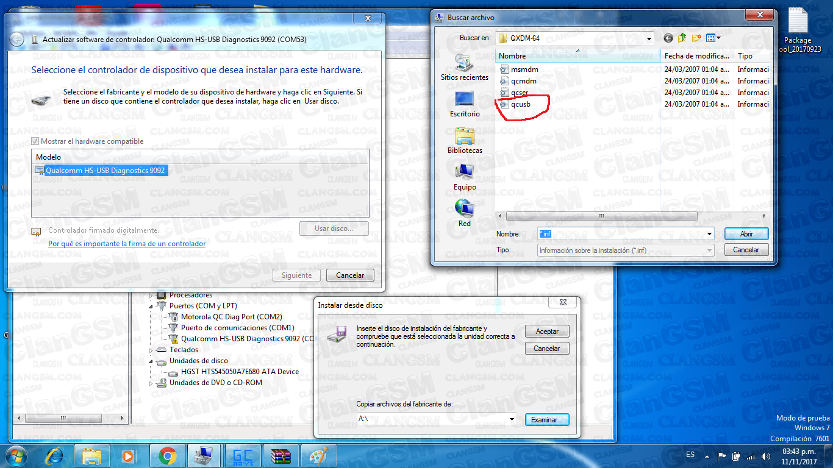Click Cancelar in Buscar archivo dialog

tap(746, 250)
